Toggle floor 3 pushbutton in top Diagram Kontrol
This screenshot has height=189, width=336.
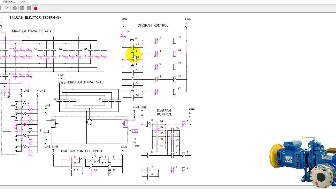(x=132, y=66)
